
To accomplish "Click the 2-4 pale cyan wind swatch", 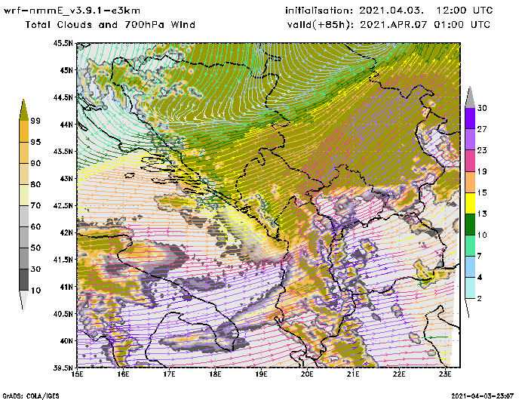I will coord(470,288).
